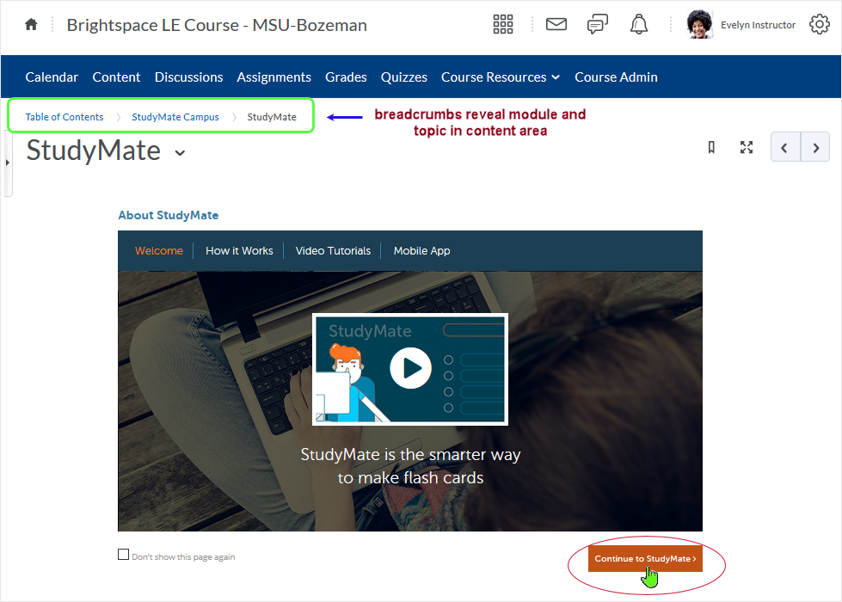Bookmark this topic with the bookmark icon
Image resolution: width=842 pixels, height=602 pixels.
tap(711, 147)
